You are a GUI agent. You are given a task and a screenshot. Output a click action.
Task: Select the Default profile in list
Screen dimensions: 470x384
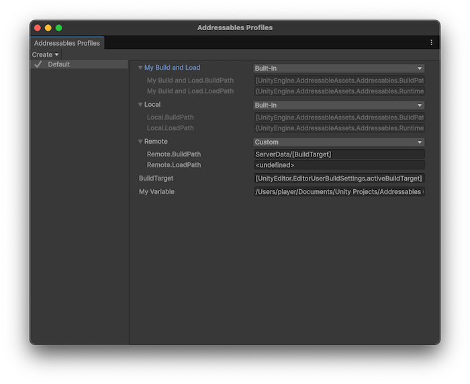59,64
